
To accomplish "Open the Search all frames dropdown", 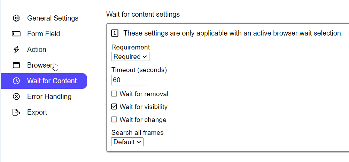I will (127, 142).
